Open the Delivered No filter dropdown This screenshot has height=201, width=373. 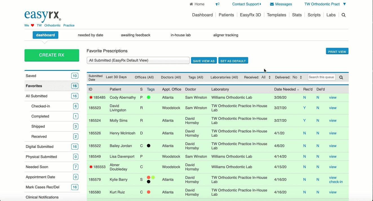point(297,77)
